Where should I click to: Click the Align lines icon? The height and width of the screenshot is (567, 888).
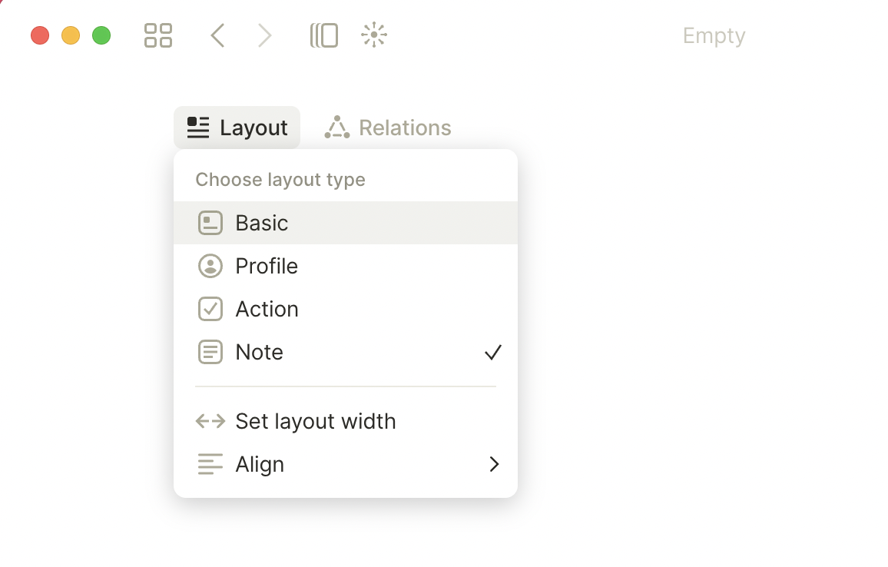coord(210,465)
